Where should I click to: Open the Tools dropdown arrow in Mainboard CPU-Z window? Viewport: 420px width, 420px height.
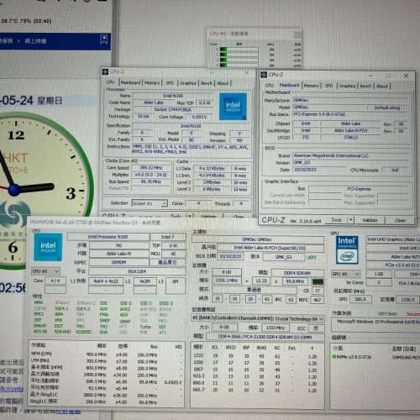point(351,220)
